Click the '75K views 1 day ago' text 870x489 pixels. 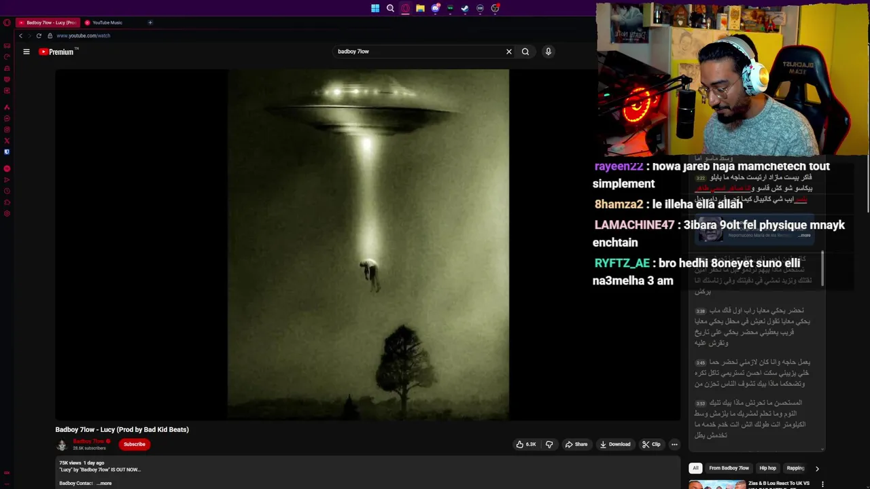pyautogui.click(x=82, y=463)
